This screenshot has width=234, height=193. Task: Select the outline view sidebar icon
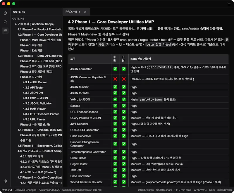pos(5,31)
